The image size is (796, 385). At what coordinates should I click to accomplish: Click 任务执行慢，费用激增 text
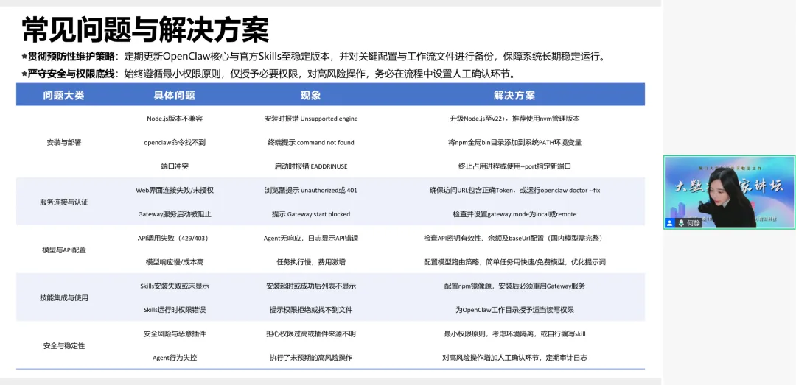tap(311, 262)
